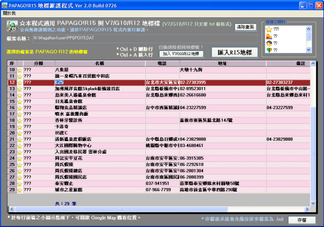Click the star icon in row 24
Image resolution: width=324 pixels, height=227 pixels.
(x=20, y=158)
